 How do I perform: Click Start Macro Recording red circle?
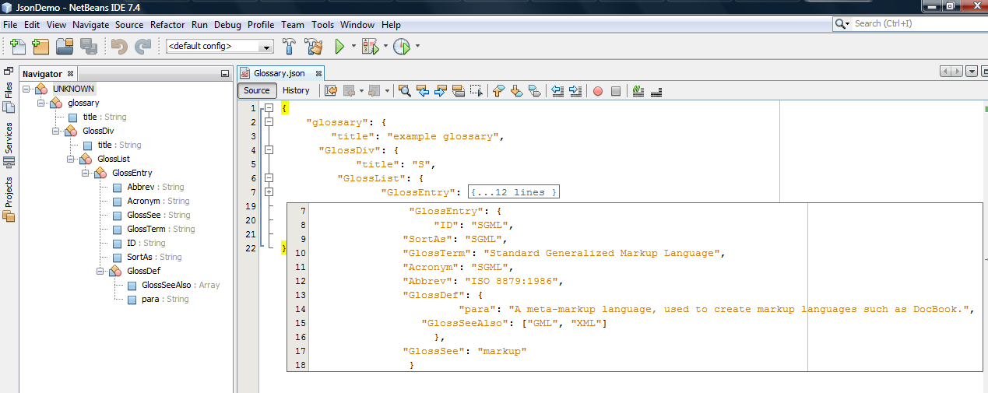(x=598, y=91)
